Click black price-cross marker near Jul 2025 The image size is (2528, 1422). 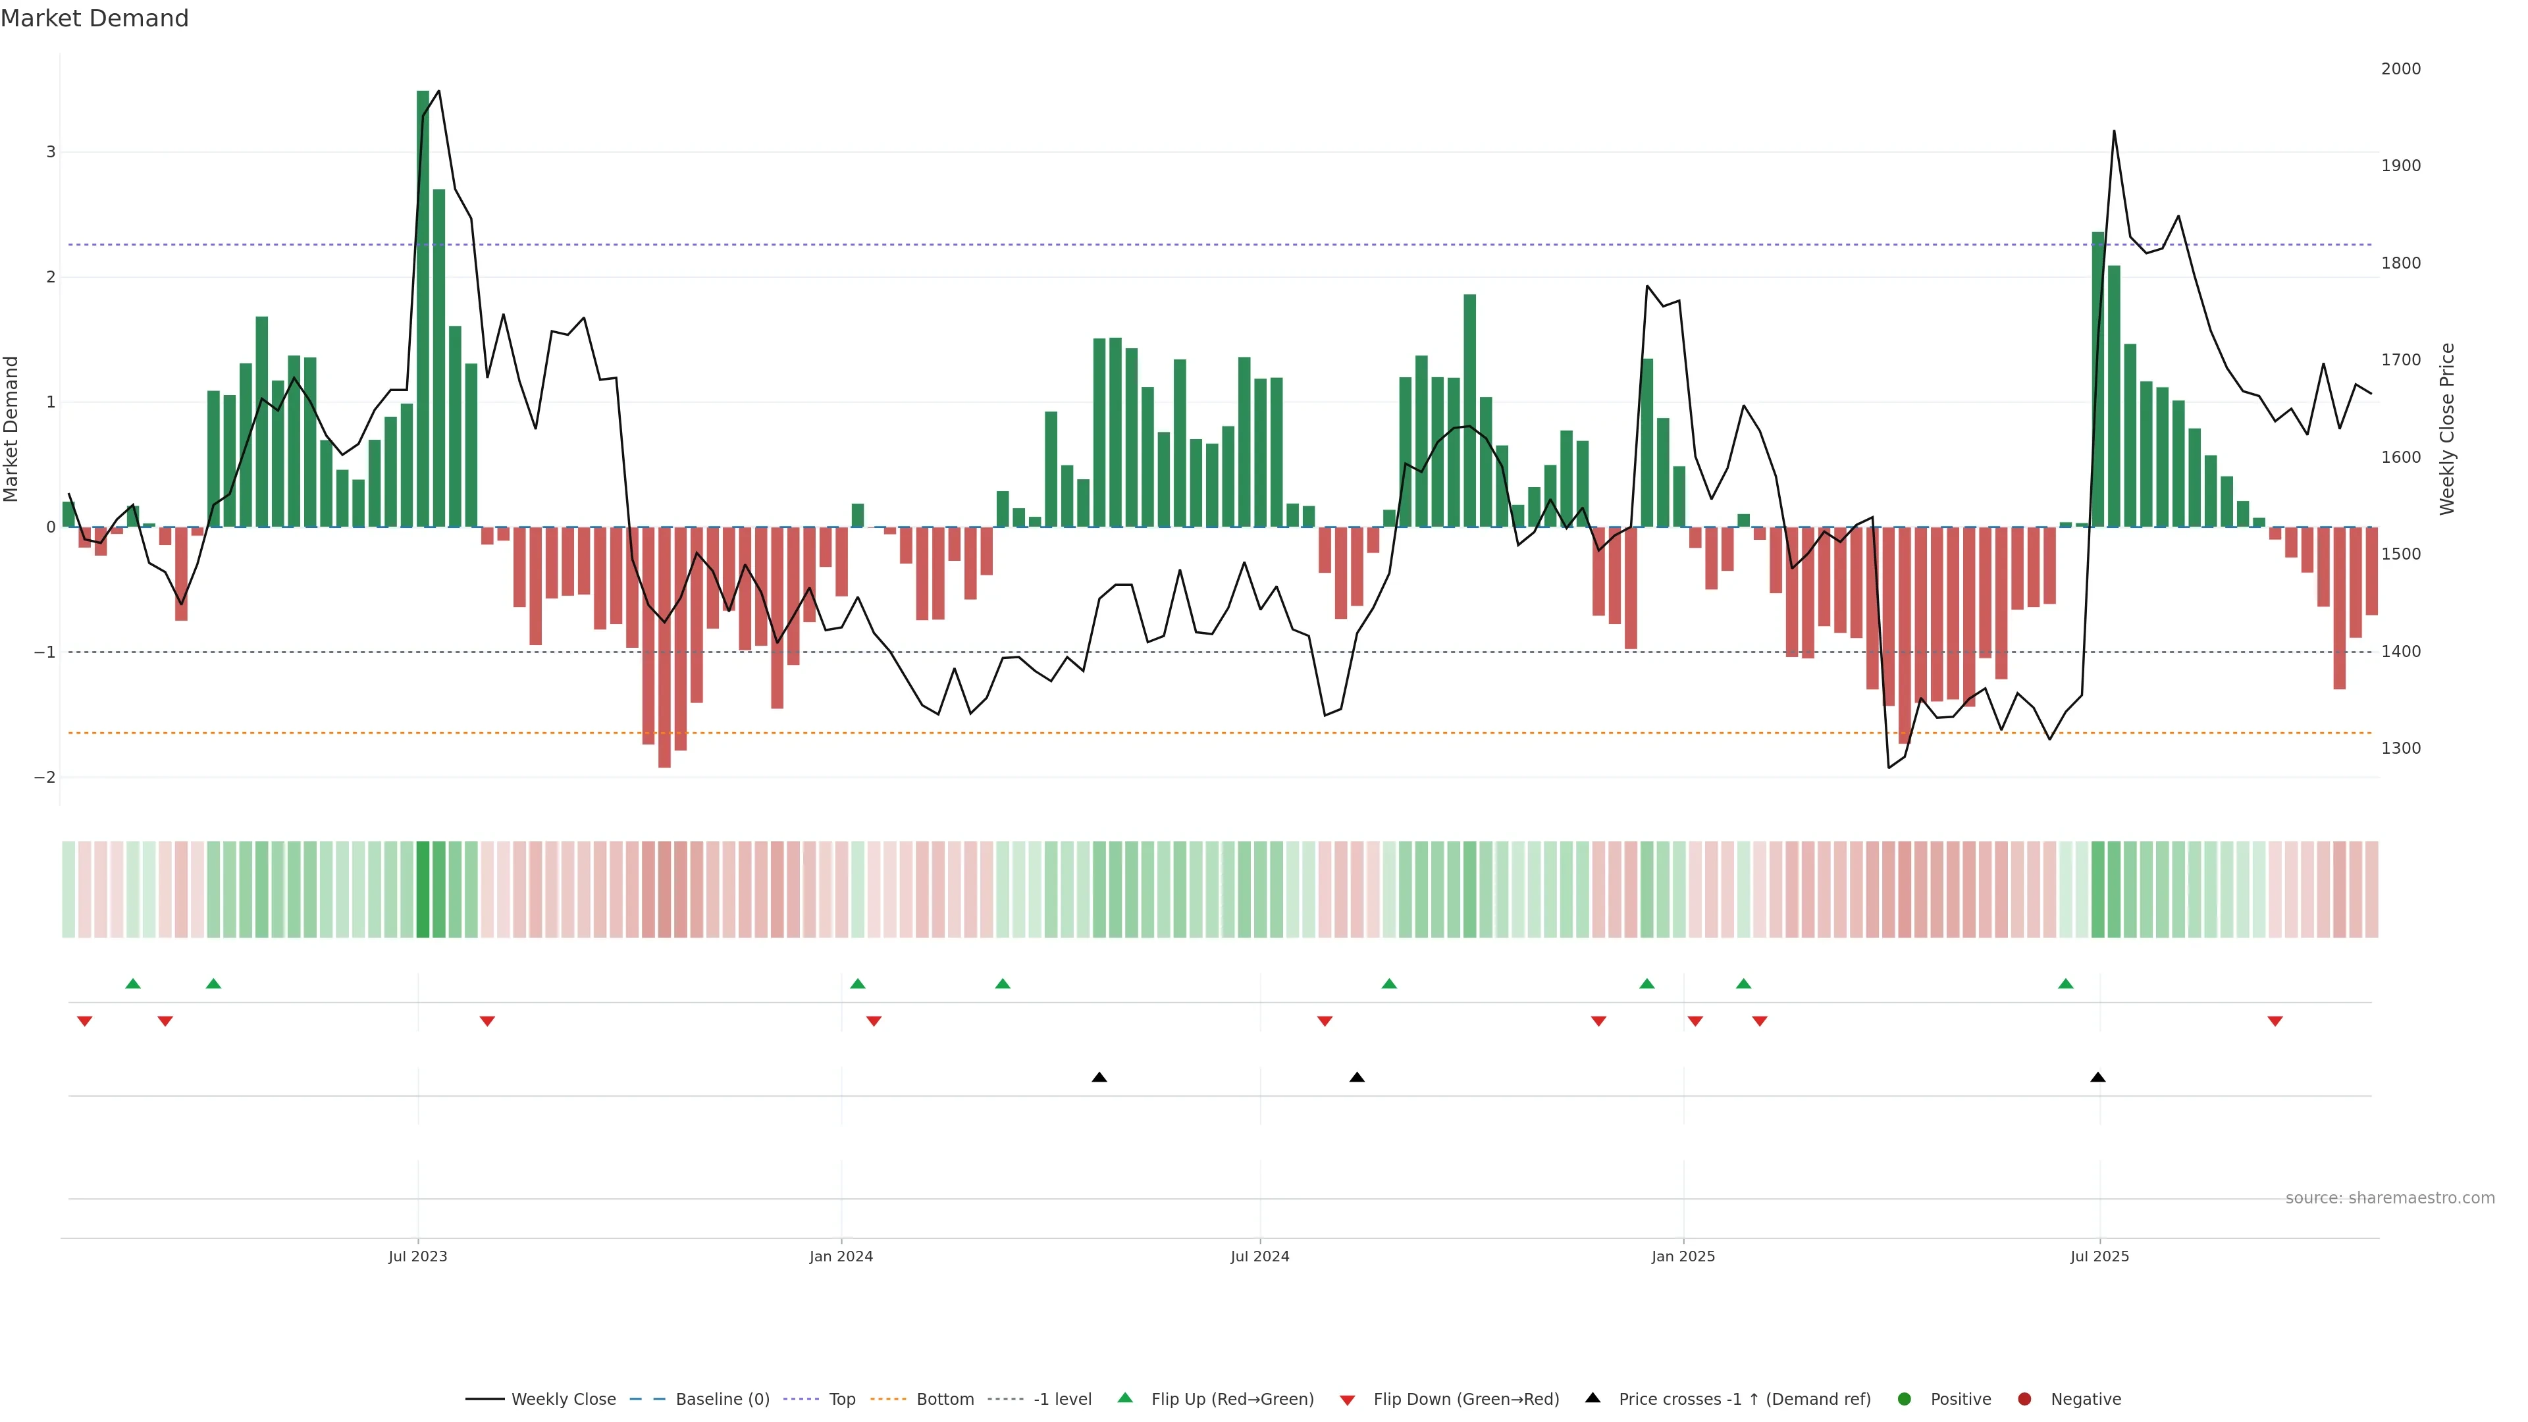tap(2098, 1078)
